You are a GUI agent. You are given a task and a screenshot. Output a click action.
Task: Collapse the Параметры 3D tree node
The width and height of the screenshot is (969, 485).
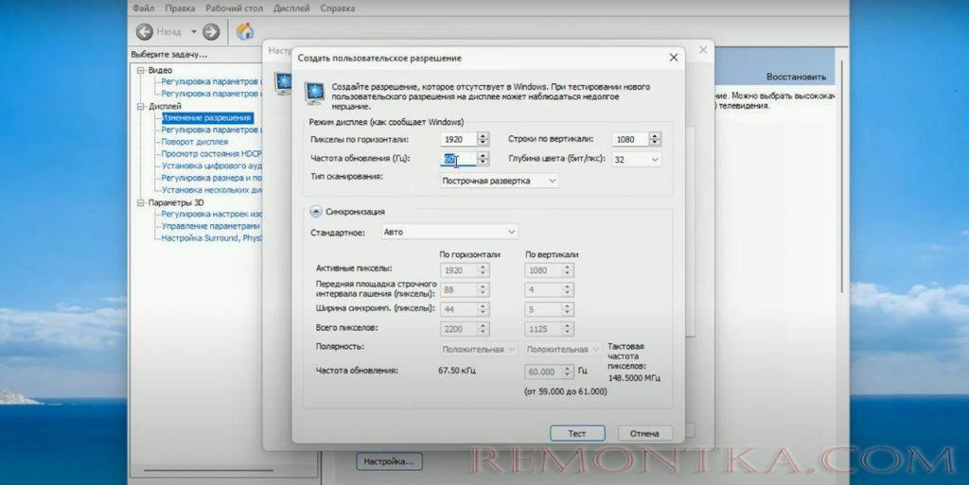coord(141,202)
